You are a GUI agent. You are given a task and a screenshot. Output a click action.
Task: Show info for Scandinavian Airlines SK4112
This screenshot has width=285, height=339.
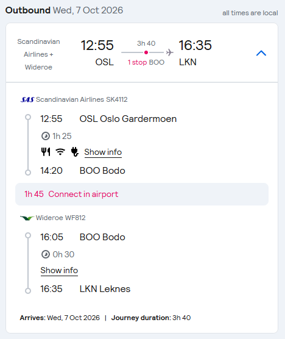(x=103, y=152)
